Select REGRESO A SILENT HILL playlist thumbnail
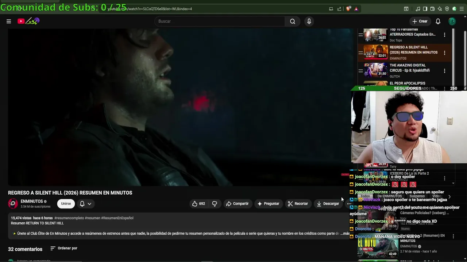This screenshot has height=262, width=467. pos(375,53)
